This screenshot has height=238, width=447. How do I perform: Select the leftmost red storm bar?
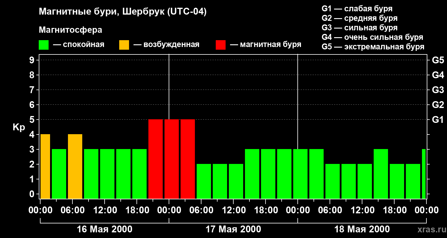[156, 159]
